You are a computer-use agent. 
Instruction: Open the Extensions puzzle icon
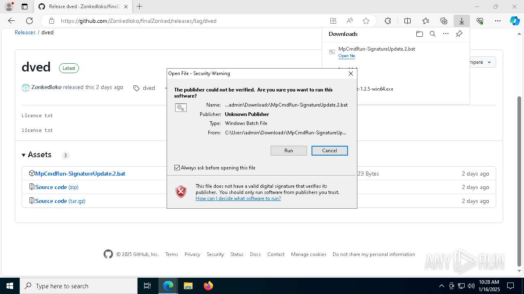pos(388,21)
